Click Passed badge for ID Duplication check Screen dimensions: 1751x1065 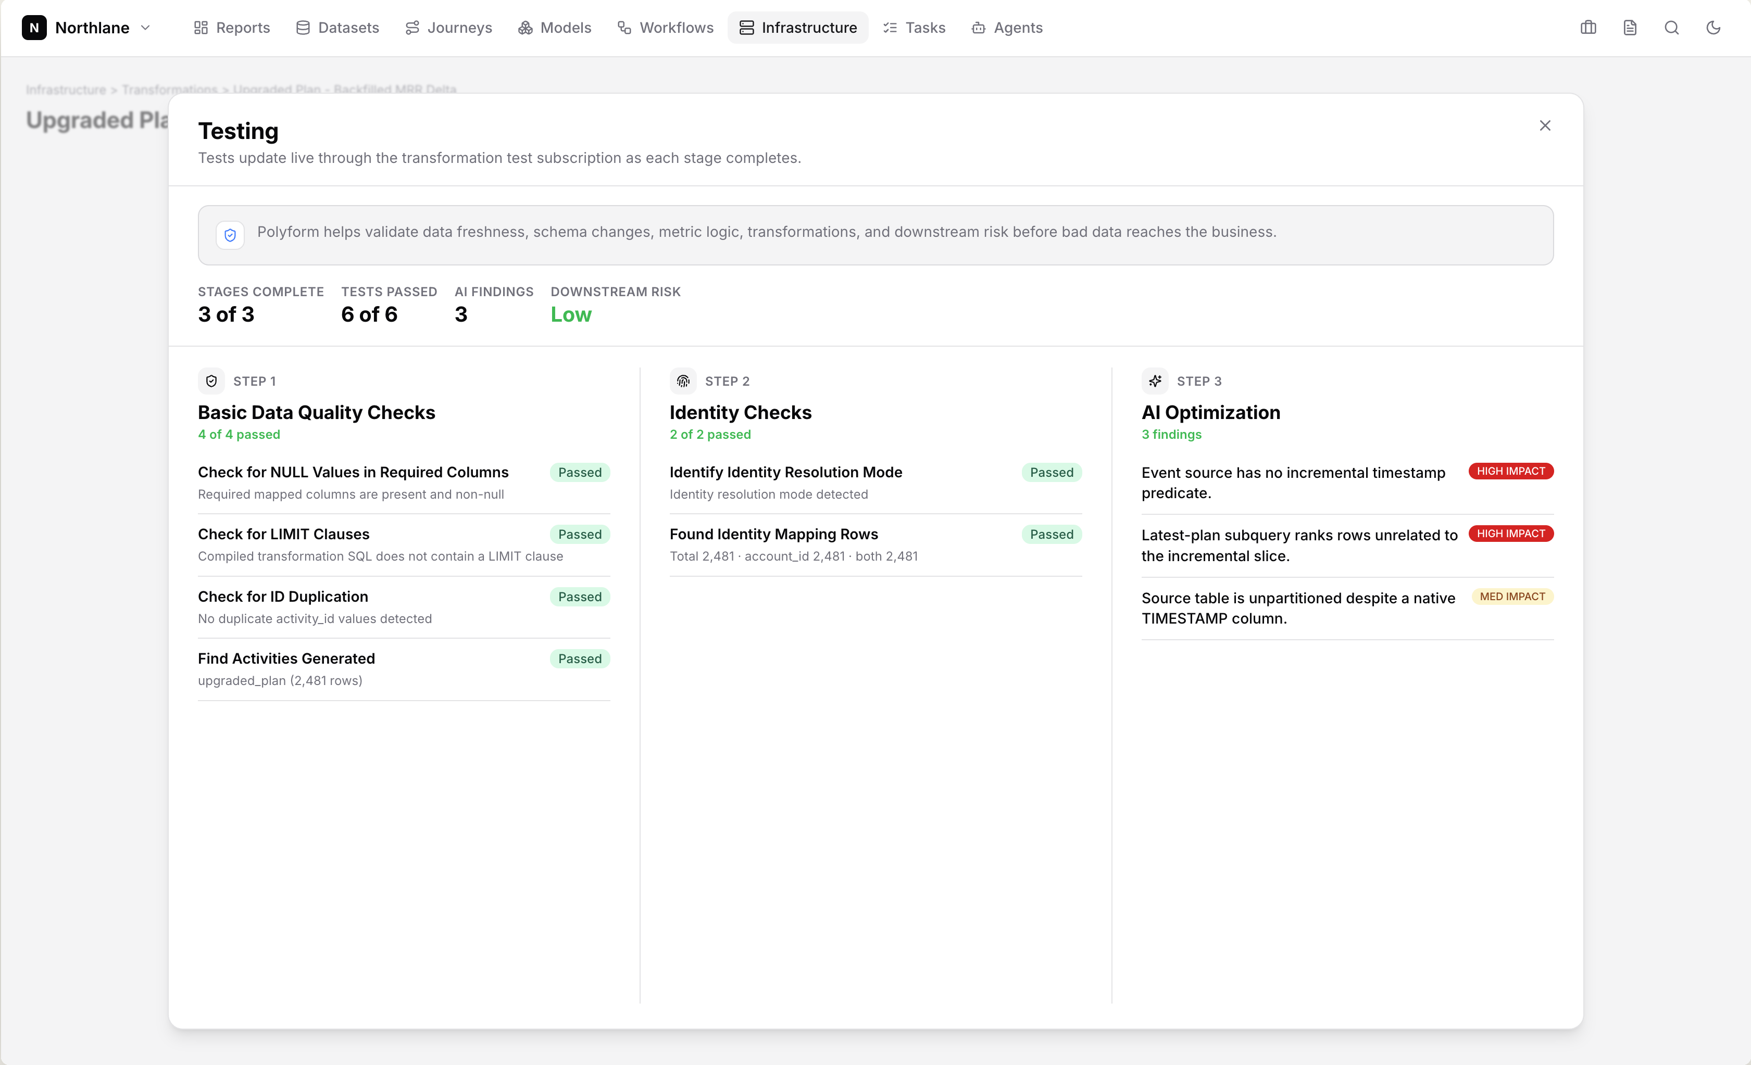pyautogui.click(x=580, y=597)
